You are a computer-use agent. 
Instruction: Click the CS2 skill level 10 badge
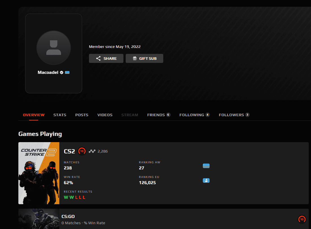(82, 151)
